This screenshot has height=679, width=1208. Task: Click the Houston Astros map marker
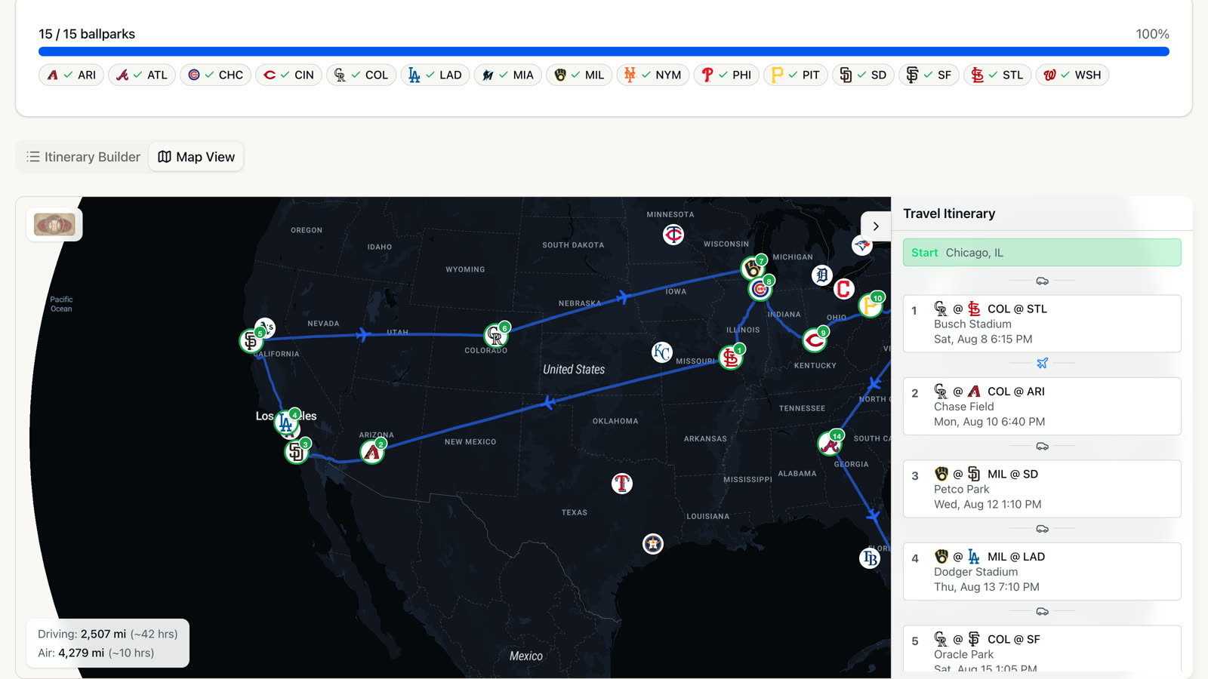pyautogui.click(x=653, y=543)
